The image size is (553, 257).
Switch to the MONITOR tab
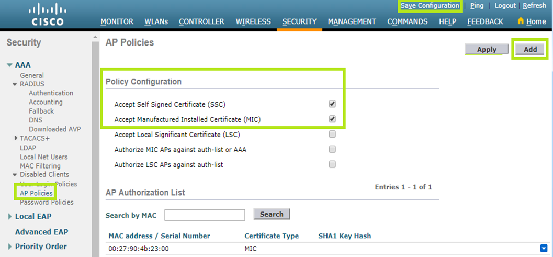click(117, 21)
